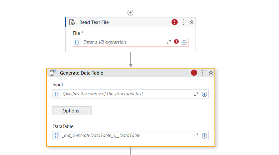This screenshot has height=155, width=279.
Task: Click the DataTable output field
Action: (125, 135)
